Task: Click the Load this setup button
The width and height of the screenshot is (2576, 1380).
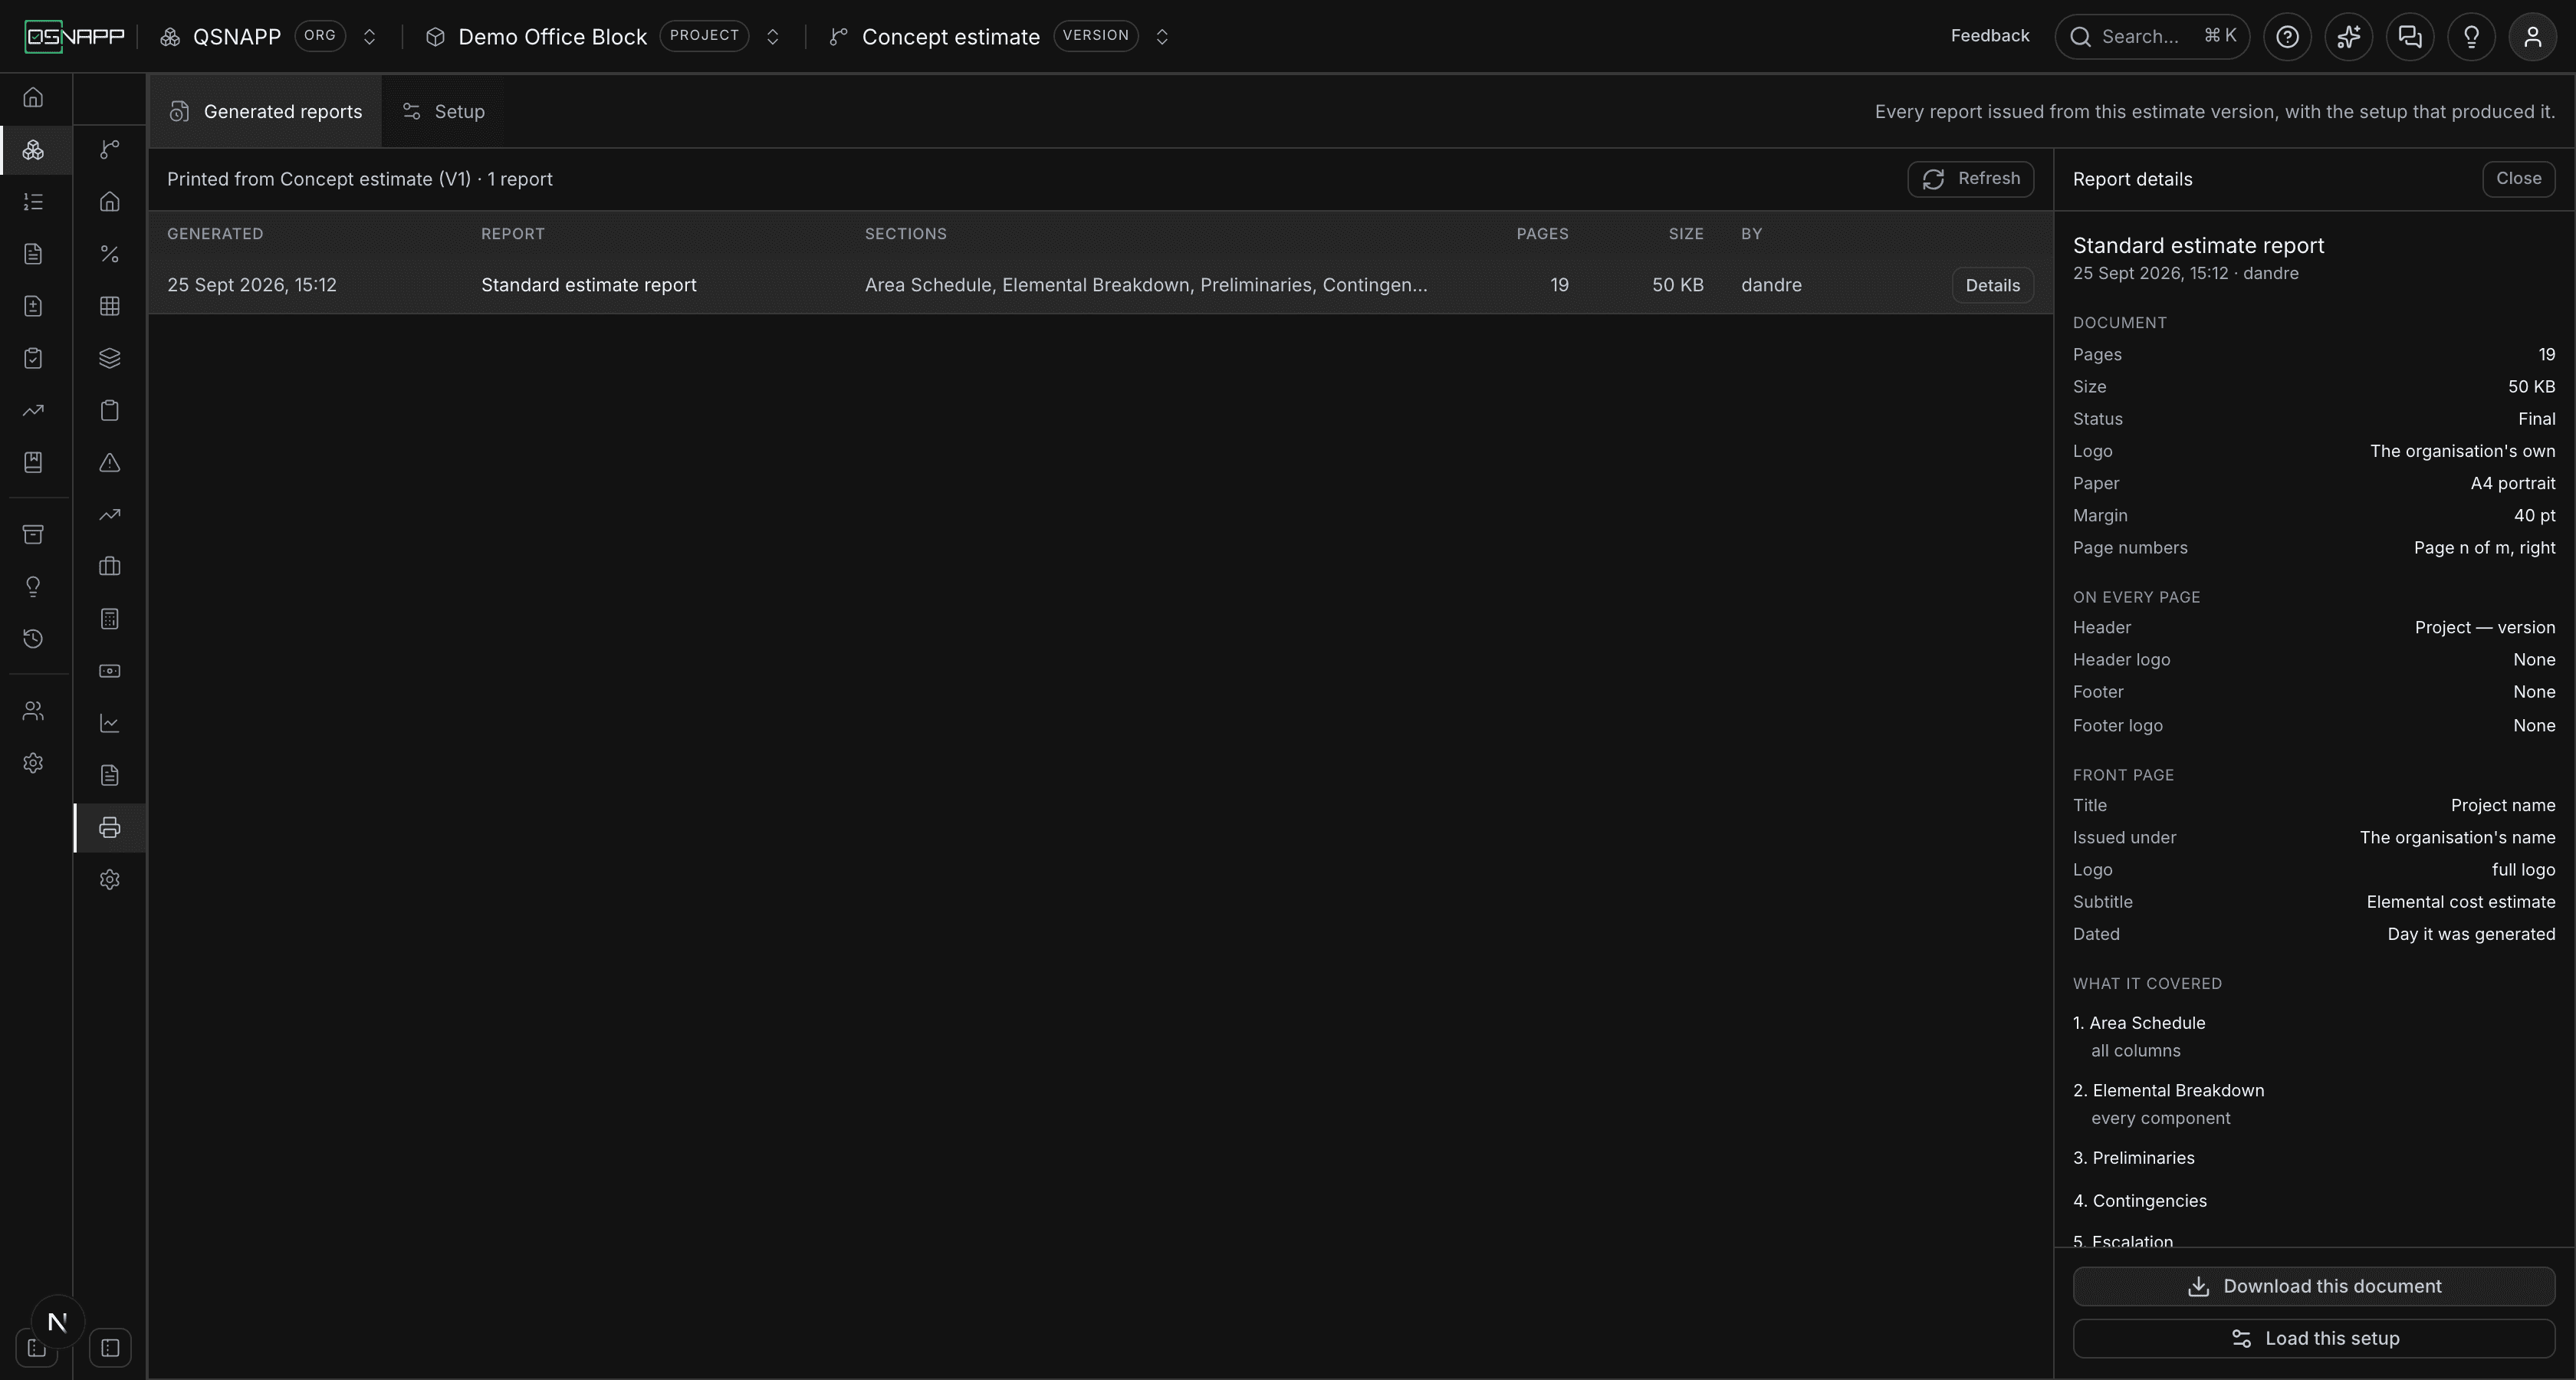Action: [2314, 1339]
